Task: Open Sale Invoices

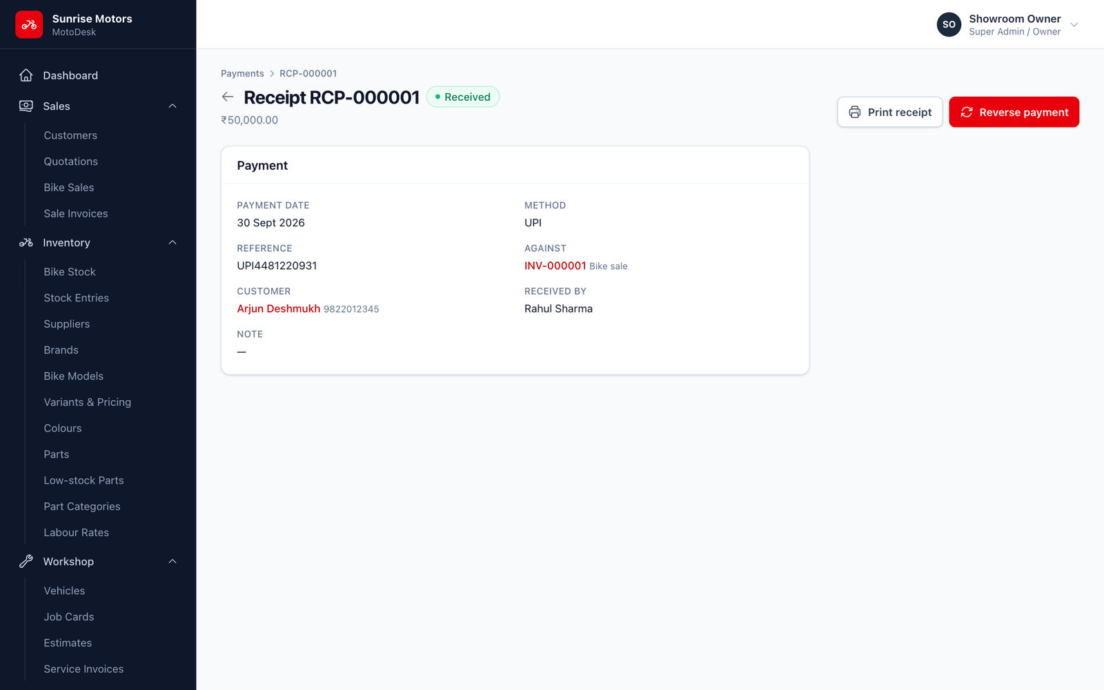Action: click(x=76, y=214)
